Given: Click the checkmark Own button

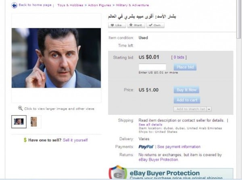Looking at the screenshot, I should pos(155,25).
